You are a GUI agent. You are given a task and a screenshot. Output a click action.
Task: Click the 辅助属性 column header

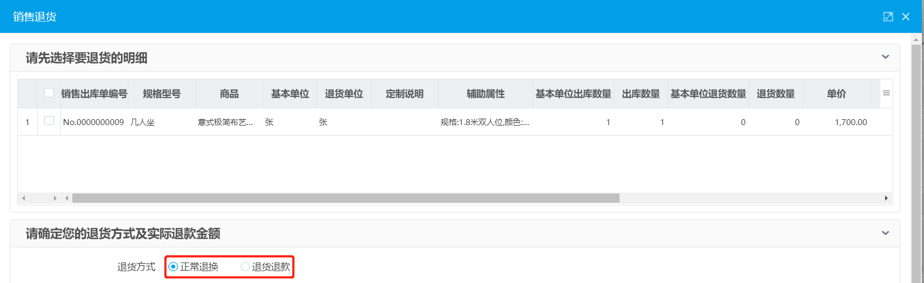[x=486, y=94]
